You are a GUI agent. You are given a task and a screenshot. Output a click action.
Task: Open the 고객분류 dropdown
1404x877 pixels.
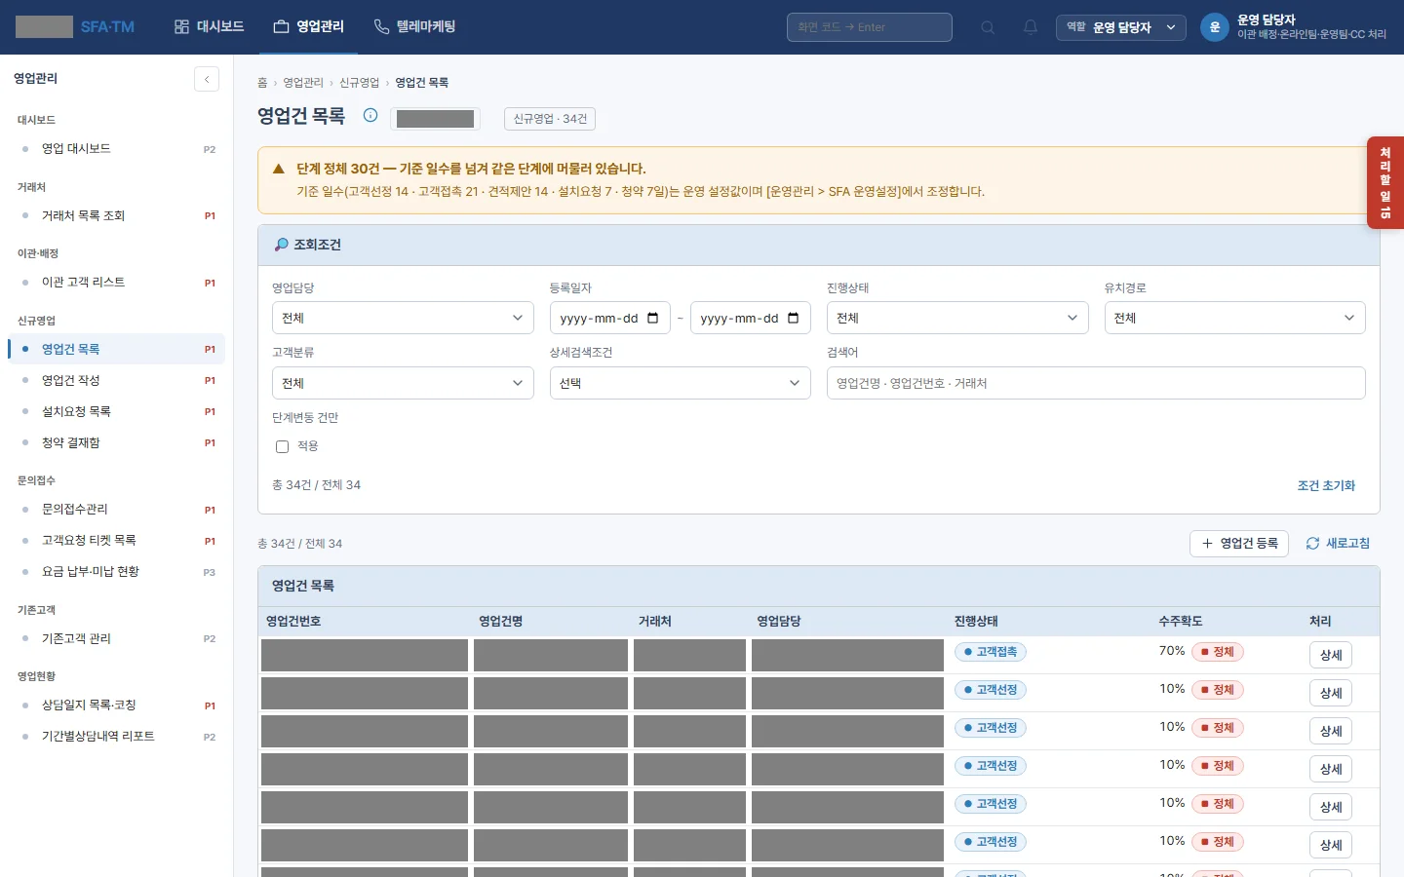coord(403,383)
